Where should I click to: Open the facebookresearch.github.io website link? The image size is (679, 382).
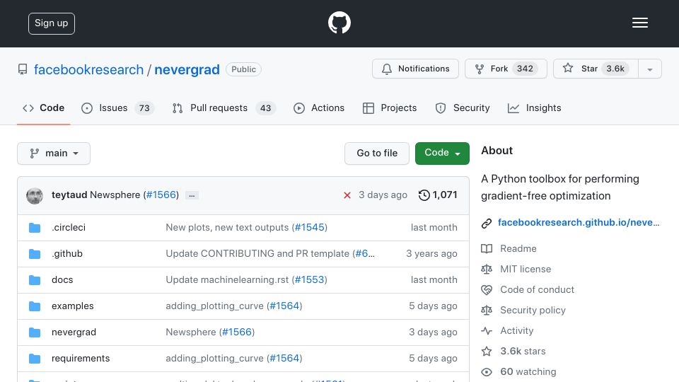(579, 223)
